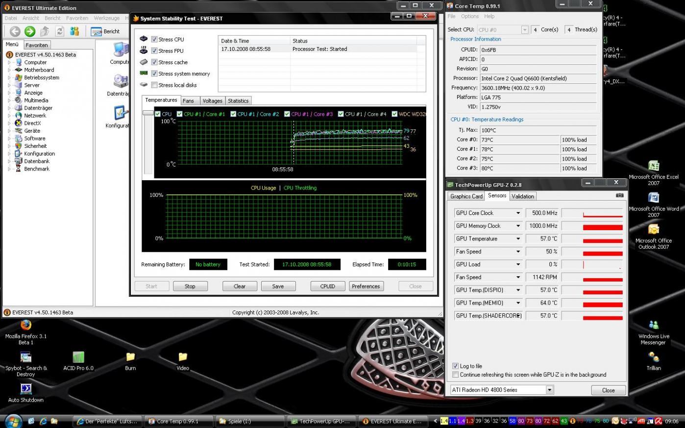Open GPU Load sensor dropdown
Viewport: 685px width, 428px height.
pos(518,264)
